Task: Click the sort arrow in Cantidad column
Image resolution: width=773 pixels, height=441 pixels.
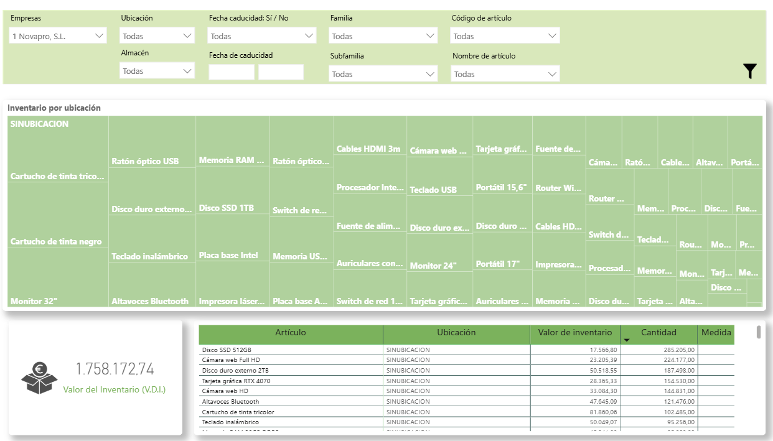Action: click(x=627, y=340)
